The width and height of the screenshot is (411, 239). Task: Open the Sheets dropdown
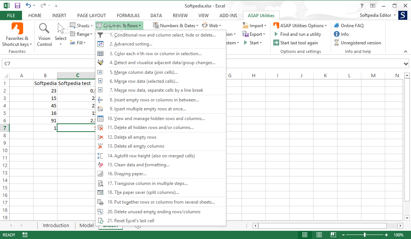click(x=81, y=25)
